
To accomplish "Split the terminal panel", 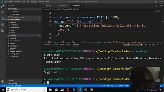I will pos(149,45).
